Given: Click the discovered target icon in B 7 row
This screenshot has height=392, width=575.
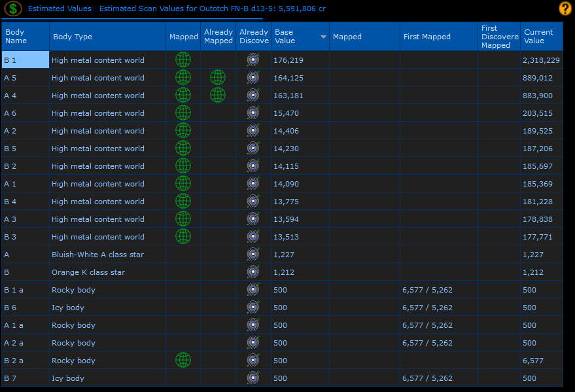Looking at the screenshot, I should pyautogui.click(x=253, y=378).
